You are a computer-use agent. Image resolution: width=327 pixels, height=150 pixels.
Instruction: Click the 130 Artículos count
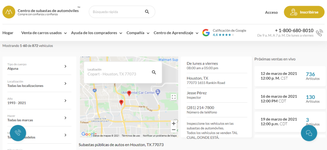coord(313,99)
